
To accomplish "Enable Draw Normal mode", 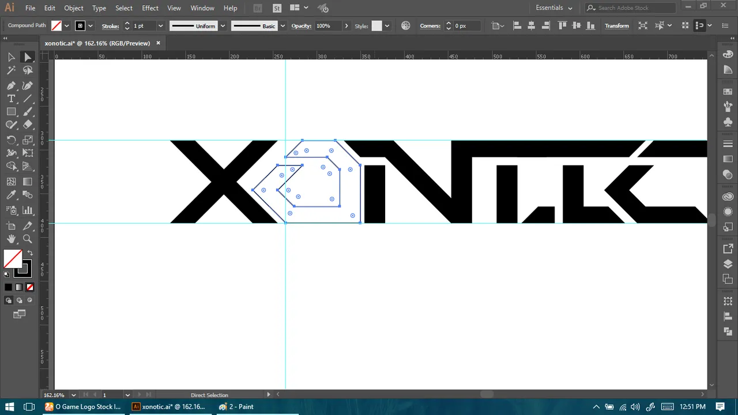I will click(8, 300).
